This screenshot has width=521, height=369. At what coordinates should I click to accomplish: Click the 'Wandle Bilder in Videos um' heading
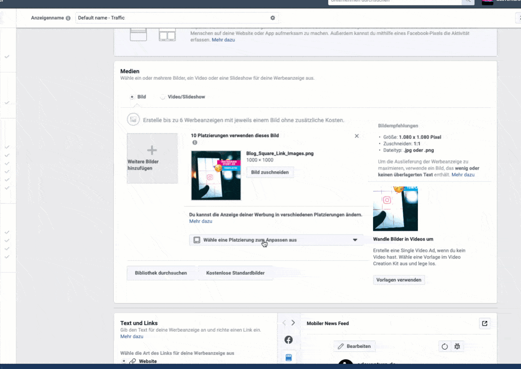[x=403, y=239]
